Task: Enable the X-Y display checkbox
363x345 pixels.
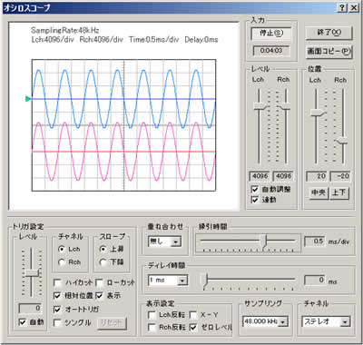Action: point(193,315)
